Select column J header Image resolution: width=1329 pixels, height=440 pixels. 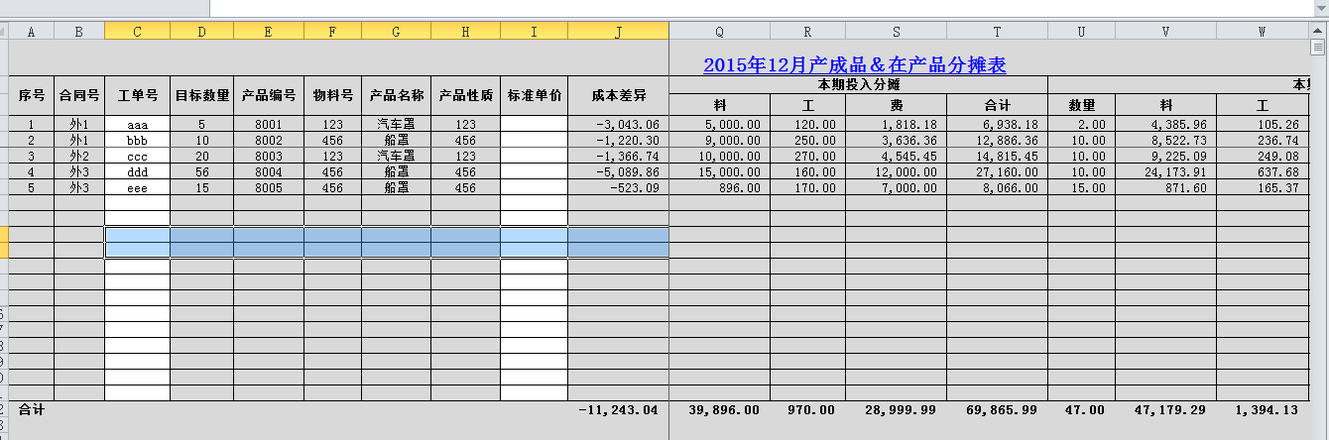click(x=618, y=32)
